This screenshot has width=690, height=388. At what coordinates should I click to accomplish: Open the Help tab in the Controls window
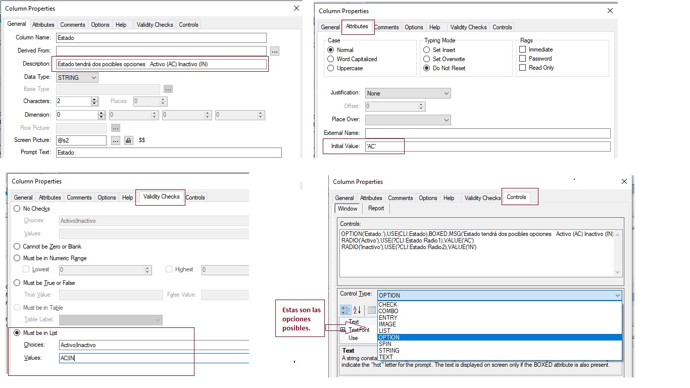coord(449,198)
